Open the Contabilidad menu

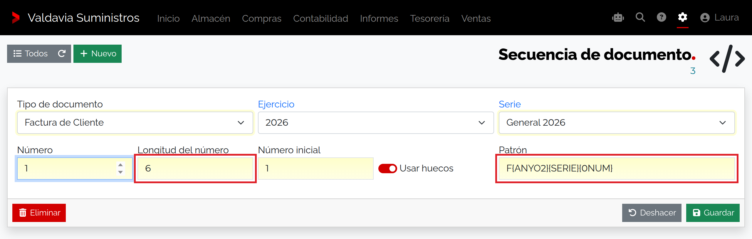(321, 18)
